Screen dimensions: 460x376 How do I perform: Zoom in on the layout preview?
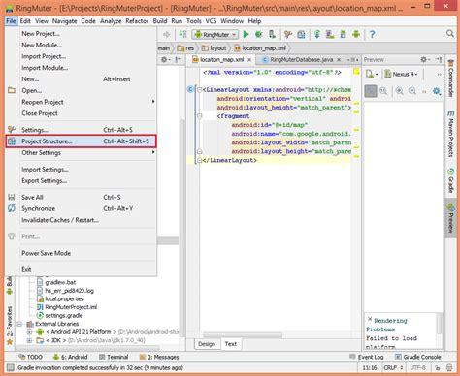click(400, 91)
